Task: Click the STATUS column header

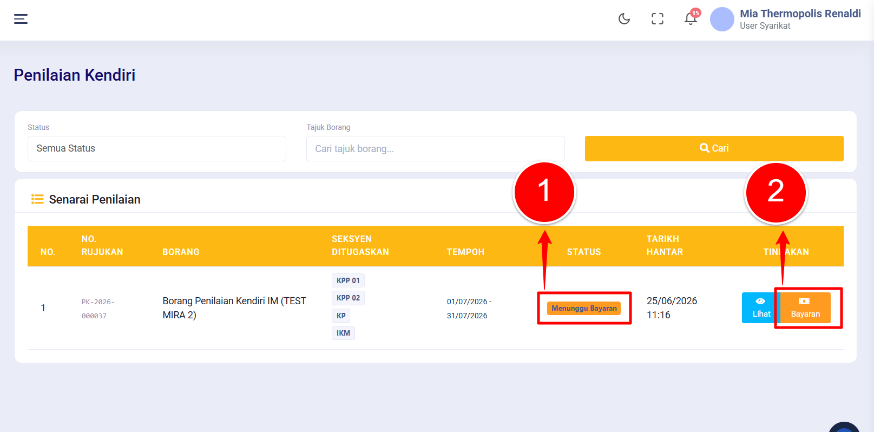Action: pyautogui.click(x=584, y=252)
